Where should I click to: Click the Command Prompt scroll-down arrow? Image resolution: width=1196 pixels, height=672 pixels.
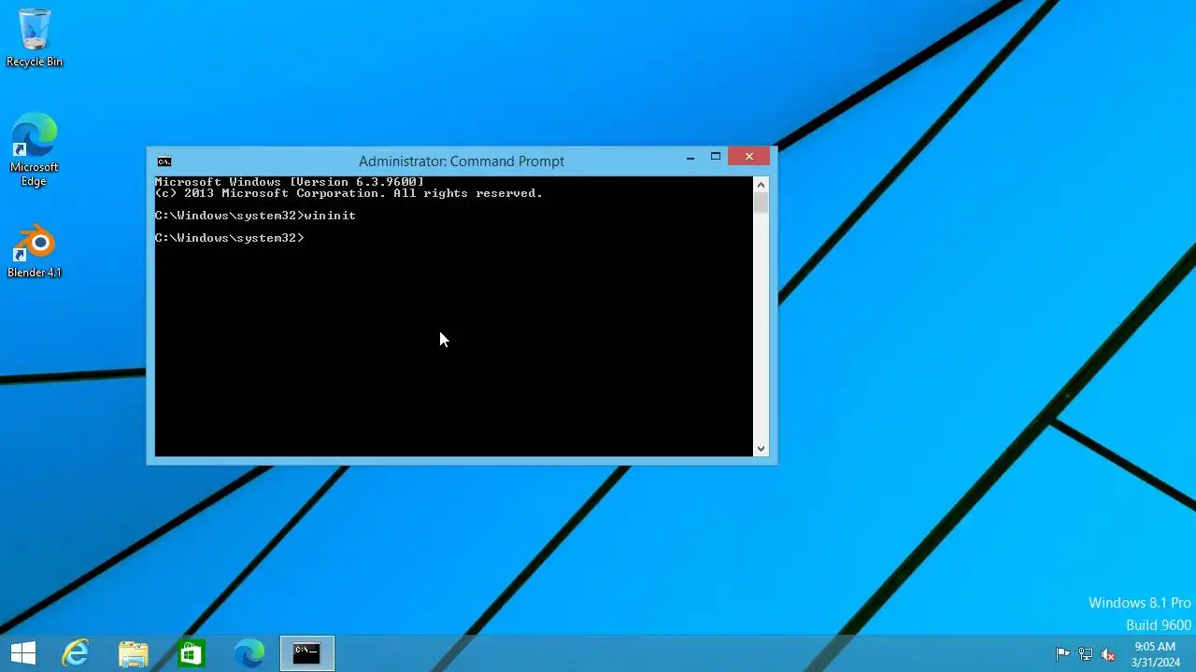tap(761, 449)
